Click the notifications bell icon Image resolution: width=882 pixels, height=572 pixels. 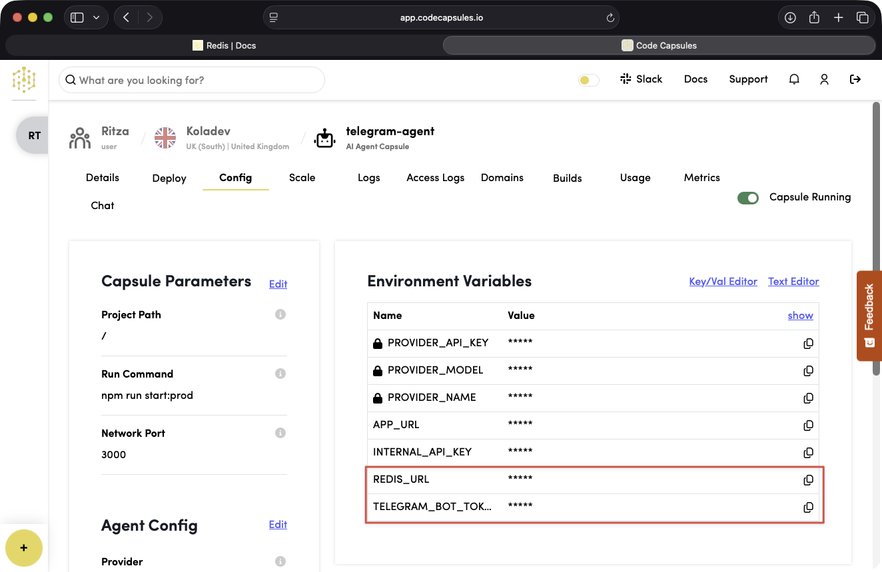point(794,79)
